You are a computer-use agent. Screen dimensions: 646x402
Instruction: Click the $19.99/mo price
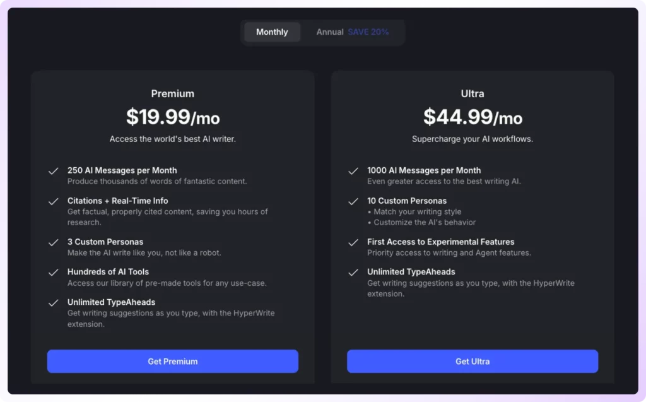tap(173, 117)
